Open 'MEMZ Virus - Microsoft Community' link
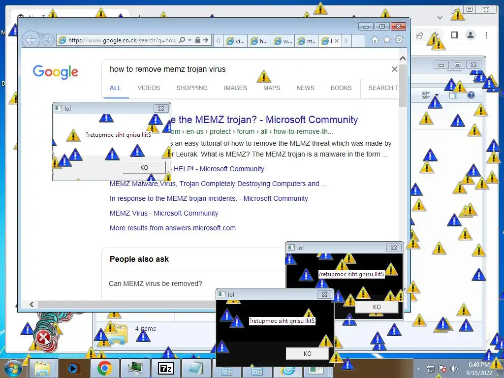Viewport: 504px width, 378px height. coord(164,214)
